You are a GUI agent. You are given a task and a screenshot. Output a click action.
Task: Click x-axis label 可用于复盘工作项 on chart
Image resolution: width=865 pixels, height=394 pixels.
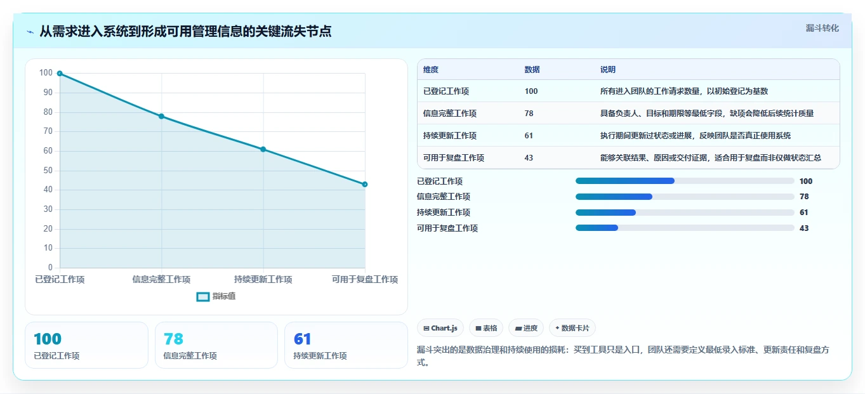(365, 279)
